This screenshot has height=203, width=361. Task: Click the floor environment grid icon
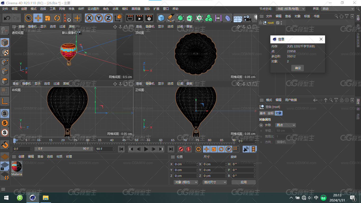[x=238, y=18]
